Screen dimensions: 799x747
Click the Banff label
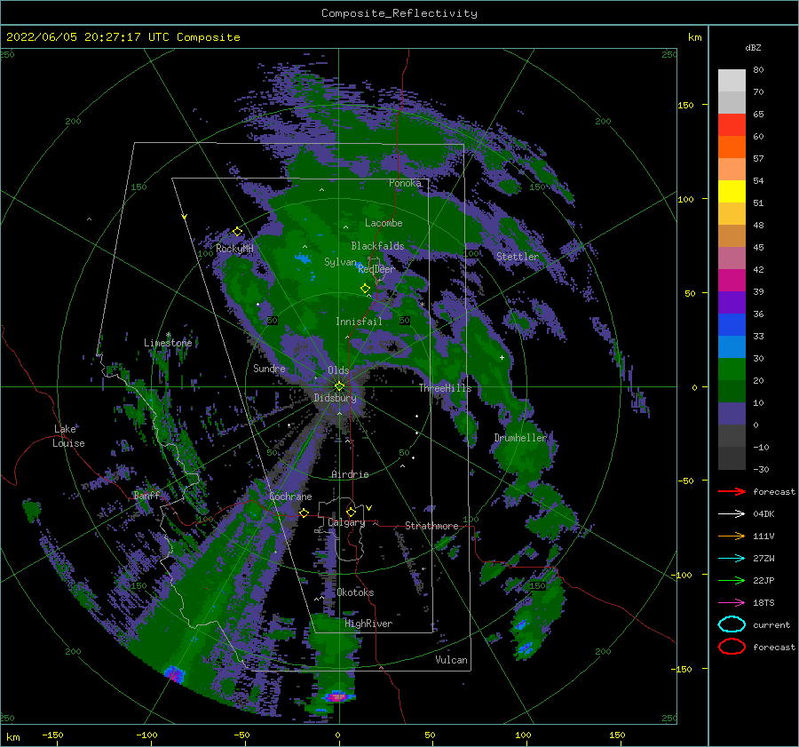pyautogui.click(x=146, y=495)
